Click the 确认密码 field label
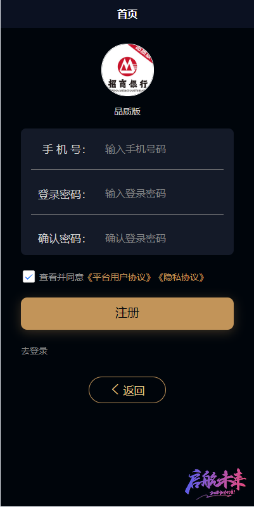Viewport: 254px width, 507px height. click(x=62, y=239)
